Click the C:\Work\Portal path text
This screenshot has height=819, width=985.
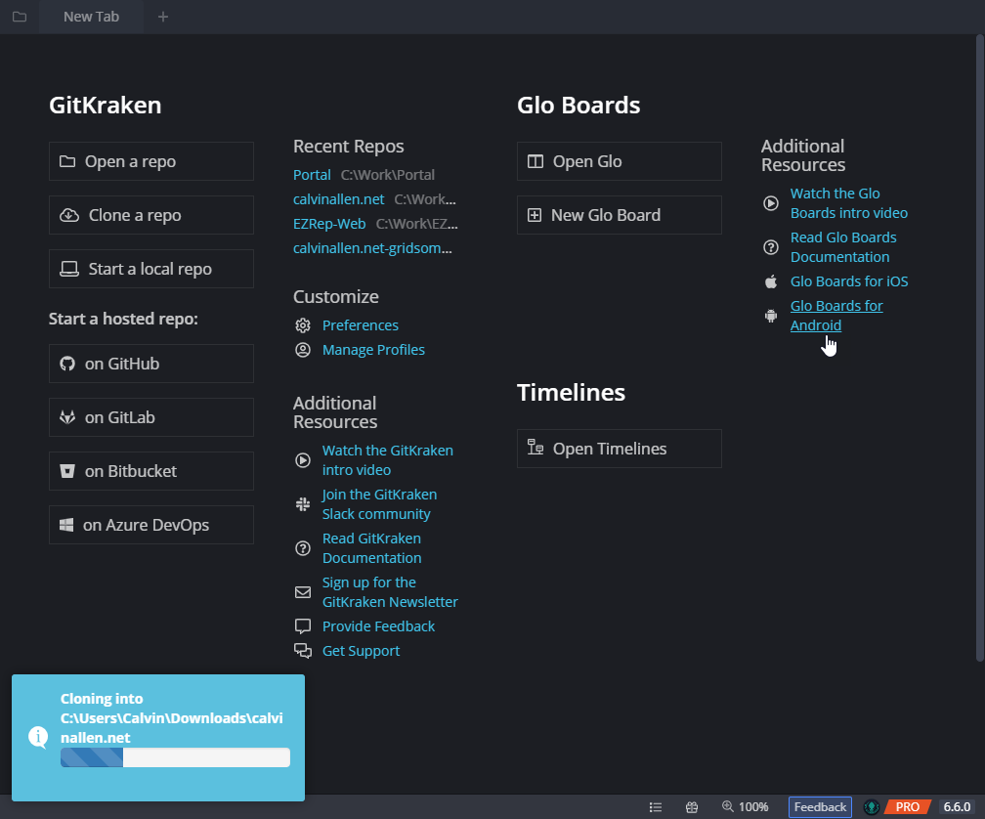tap(388, 175)
